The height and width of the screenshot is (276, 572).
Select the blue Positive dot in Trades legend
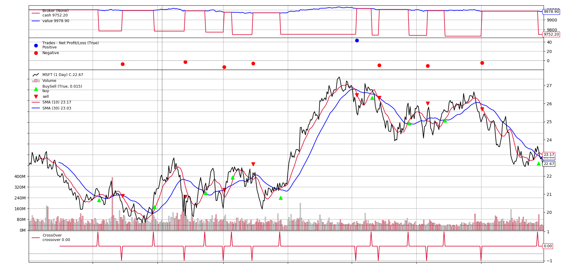point(36,45)
